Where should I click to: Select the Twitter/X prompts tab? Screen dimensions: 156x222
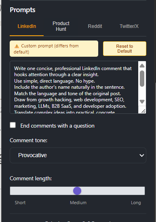129,26
